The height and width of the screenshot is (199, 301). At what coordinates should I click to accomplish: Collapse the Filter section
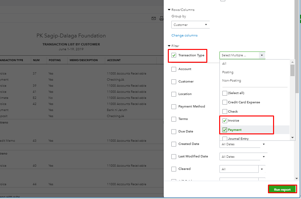tap(169, 46)
